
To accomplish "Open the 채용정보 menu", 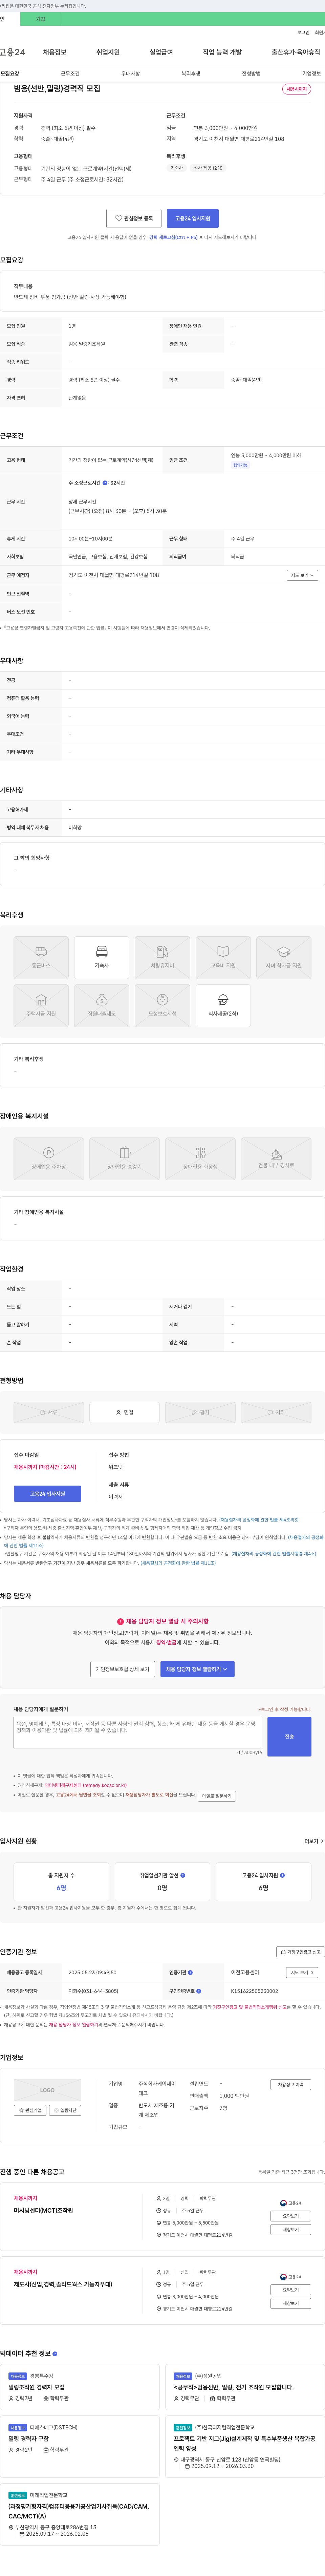I will (x=54, y=52).
